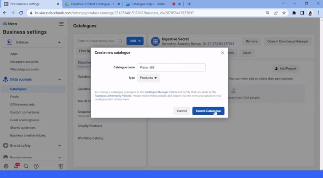
Task: Cancel the Create new catalogue dialog
Action: [x=182, y=111]
